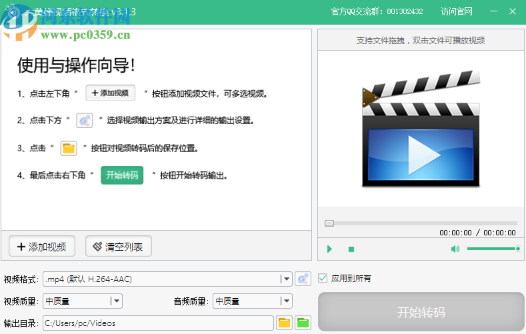Screen dimensions: 526x334
Task: Open the 视频质量 video quality dropdown
Action: (x=116, y=301)
